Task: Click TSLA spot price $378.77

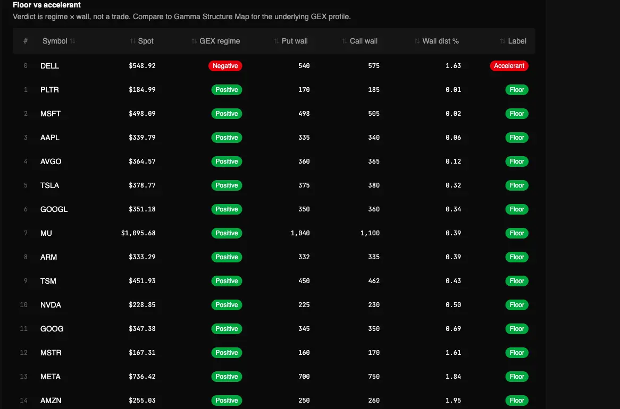Action: point(142,185)
